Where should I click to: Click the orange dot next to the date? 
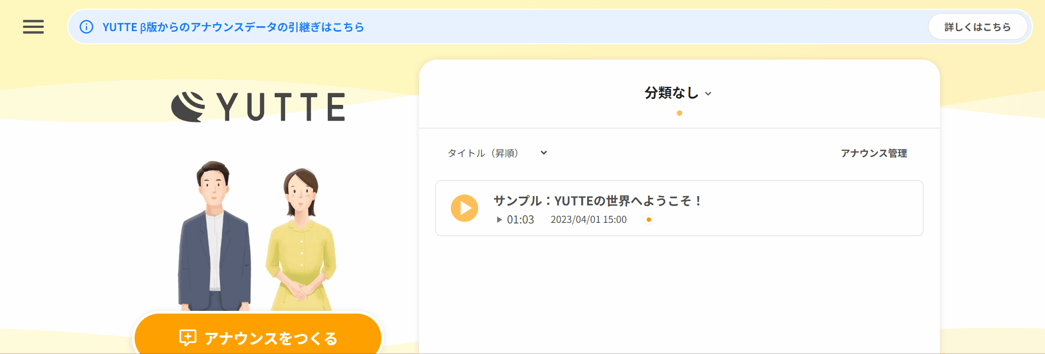coord(649,220)
